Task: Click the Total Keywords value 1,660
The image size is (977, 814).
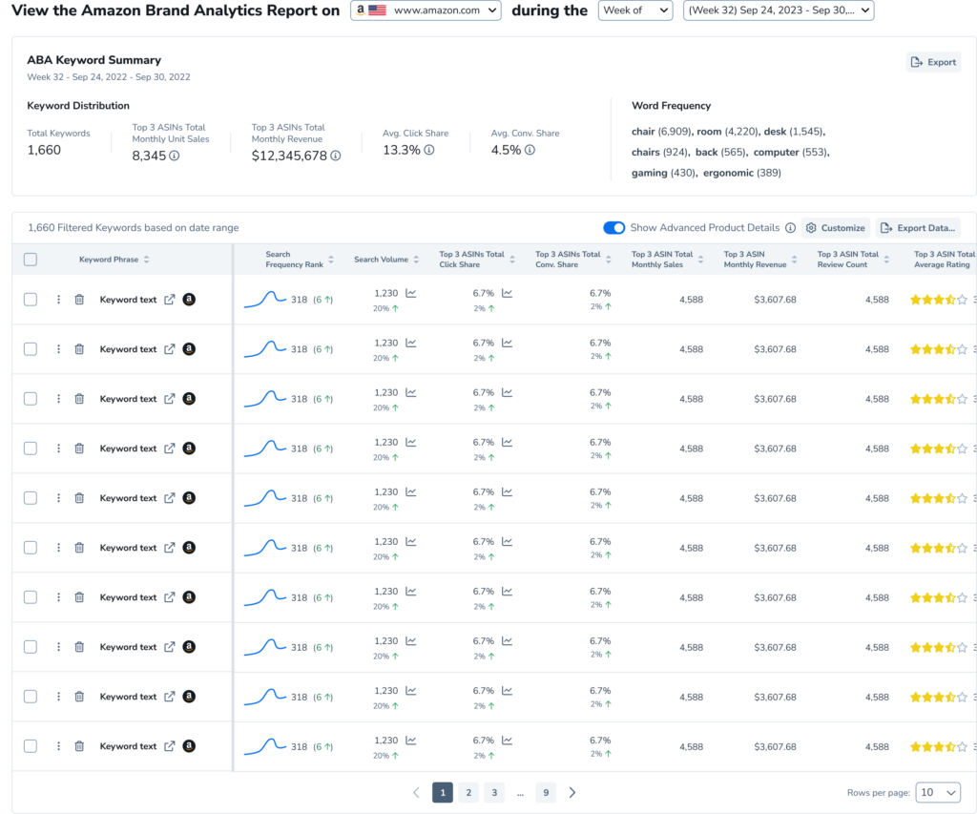Action: (44, 150)
